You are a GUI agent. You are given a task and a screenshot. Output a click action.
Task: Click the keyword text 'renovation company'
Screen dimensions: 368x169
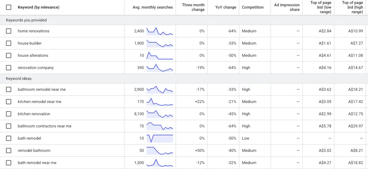(36, 68)
